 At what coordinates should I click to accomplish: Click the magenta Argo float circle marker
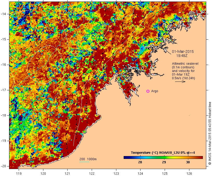coord(148,91)
